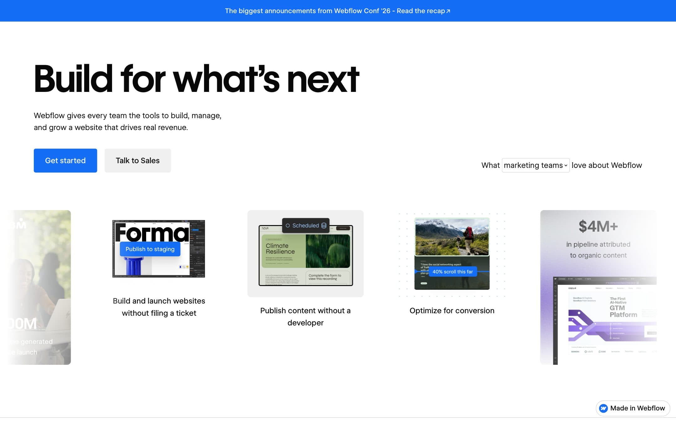
Task: Click 'love about Webflow' text
Action: [x=607, y=165]
